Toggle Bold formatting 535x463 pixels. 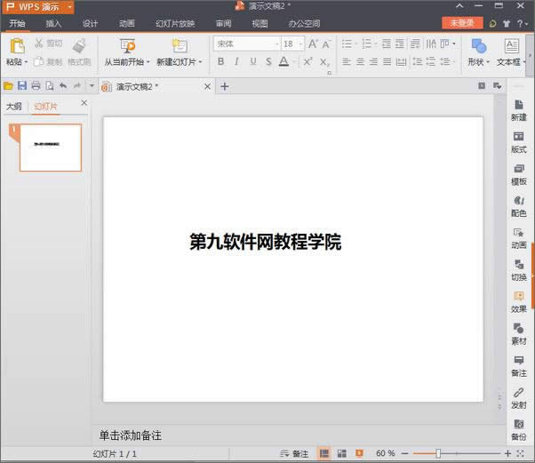(x=220, y=61)
